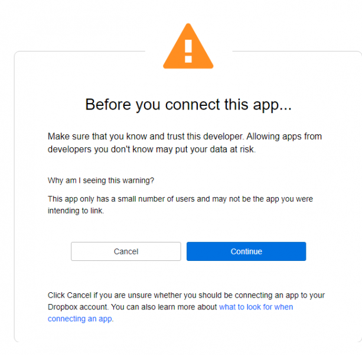This screenshot has height=355, width=362.
Task: Follow the "connecting an app" link text
Action: pyautogui.click(x=80, y=319)
